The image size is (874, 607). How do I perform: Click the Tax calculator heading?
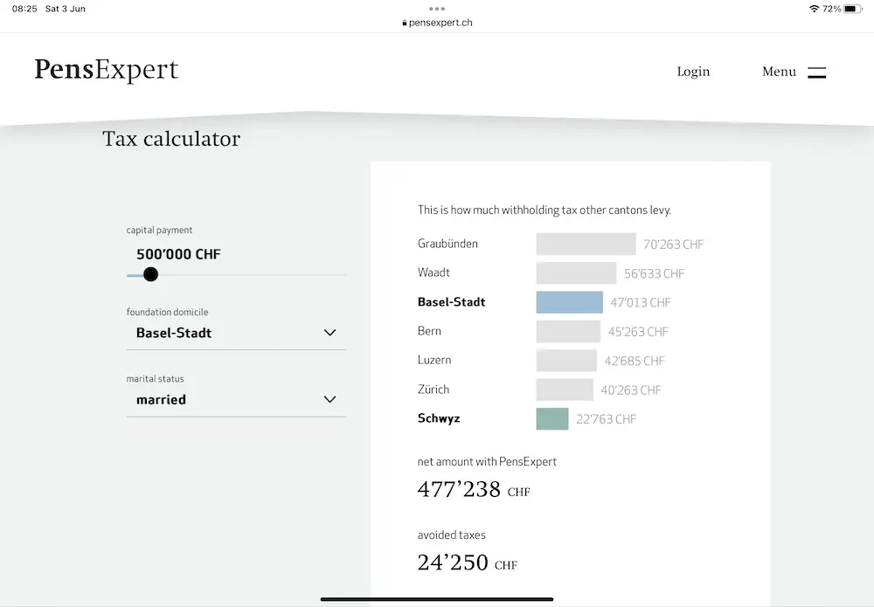pos(171,139)
